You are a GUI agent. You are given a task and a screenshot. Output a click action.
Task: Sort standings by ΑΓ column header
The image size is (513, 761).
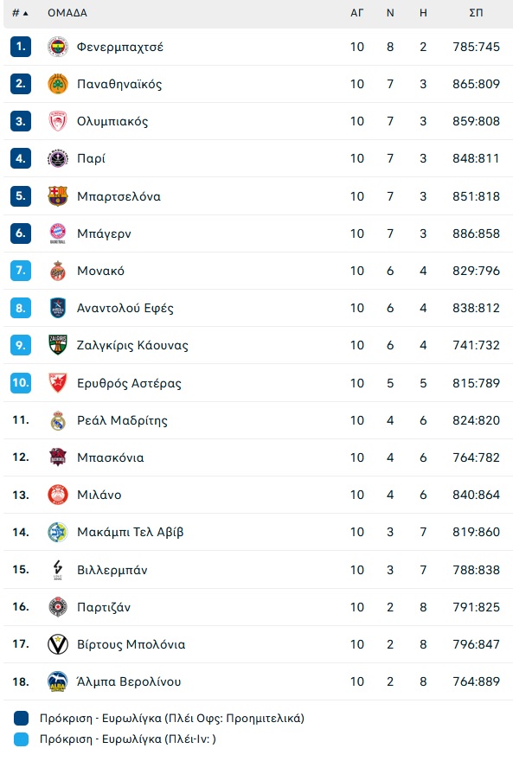[356, 13]
